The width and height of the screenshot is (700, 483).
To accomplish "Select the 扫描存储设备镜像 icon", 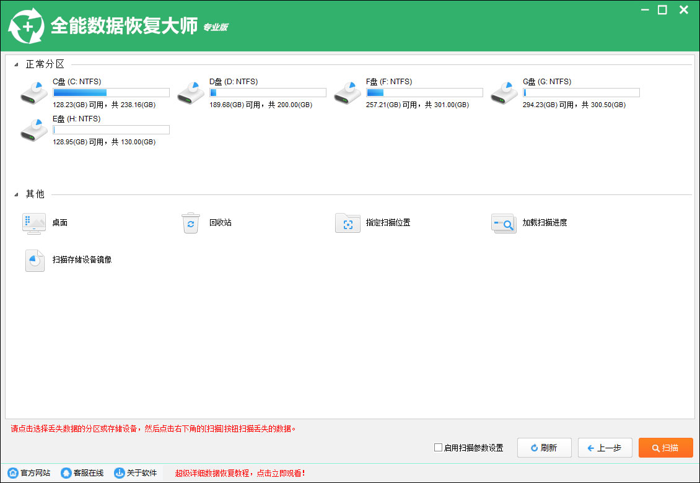I will [35, 261].
